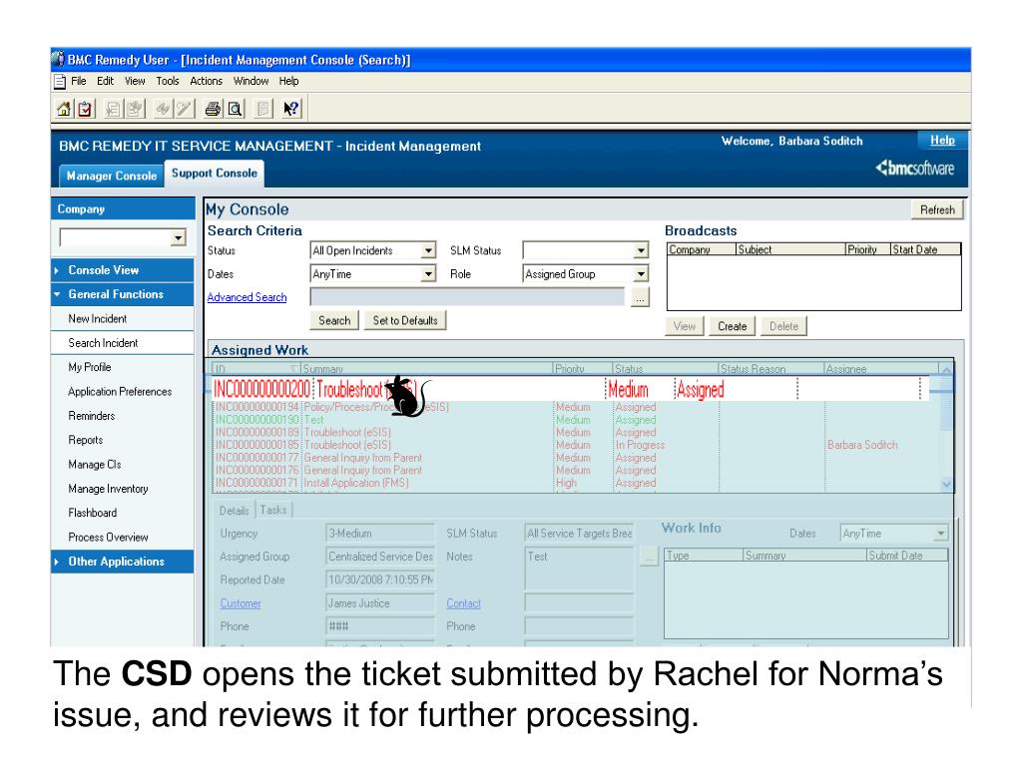
Task: Click the ellipsis button beside Advanced Search field
Action: point(640,297)
